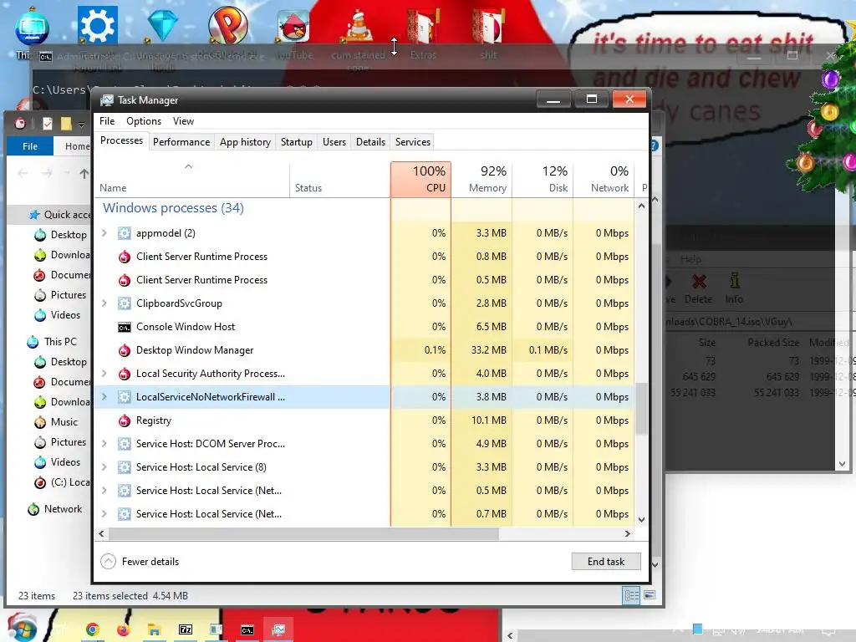Expand Service Host: DCOM Server Proc row
The image size is (856, 642).
click(104, 444)
